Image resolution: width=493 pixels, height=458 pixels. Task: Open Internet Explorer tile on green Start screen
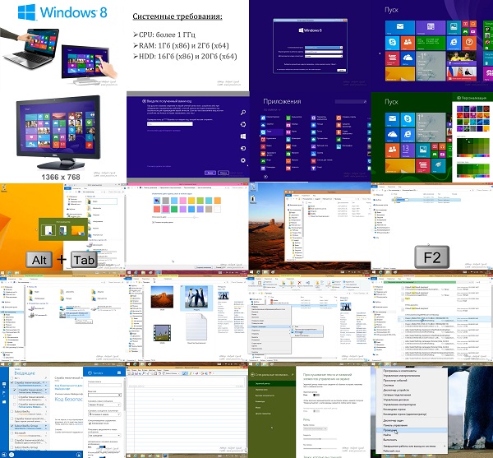(x=408, y=135)
